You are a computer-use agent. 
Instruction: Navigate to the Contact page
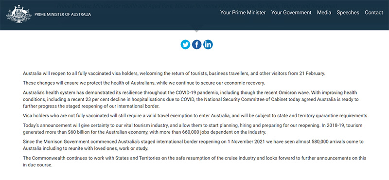[373, 13]
